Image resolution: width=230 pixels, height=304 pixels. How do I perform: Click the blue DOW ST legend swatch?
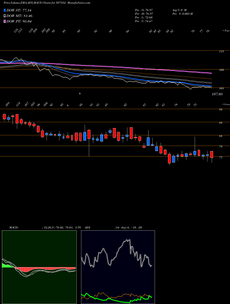(5, 10)
